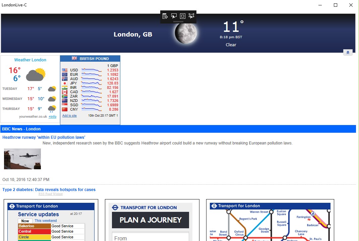The width and height of the screenshot is (359, 241).
Task: Click the TUESDAY forecast label
Action: pyautogui.click(x=10, y=88)
